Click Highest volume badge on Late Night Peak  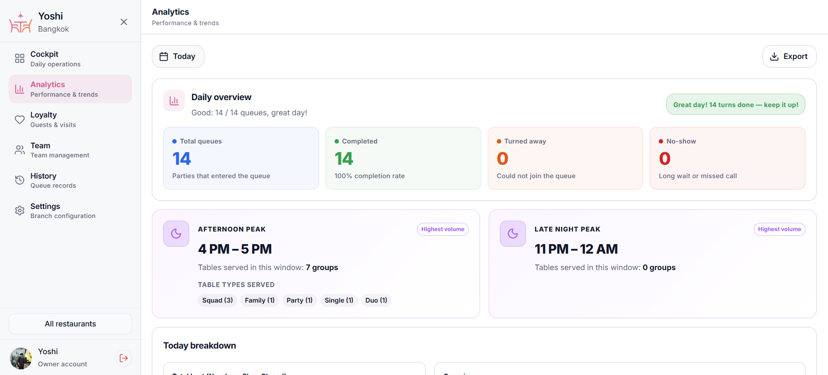779,229
